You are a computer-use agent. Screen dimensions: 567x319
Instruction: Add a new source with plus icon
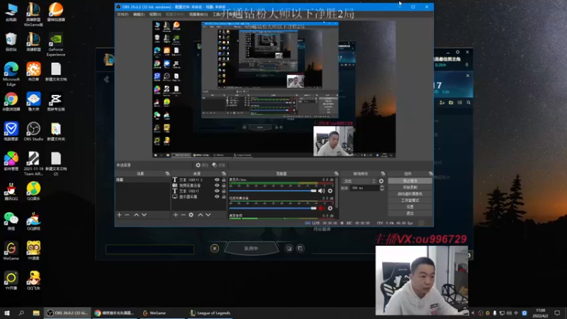[175, 215]
